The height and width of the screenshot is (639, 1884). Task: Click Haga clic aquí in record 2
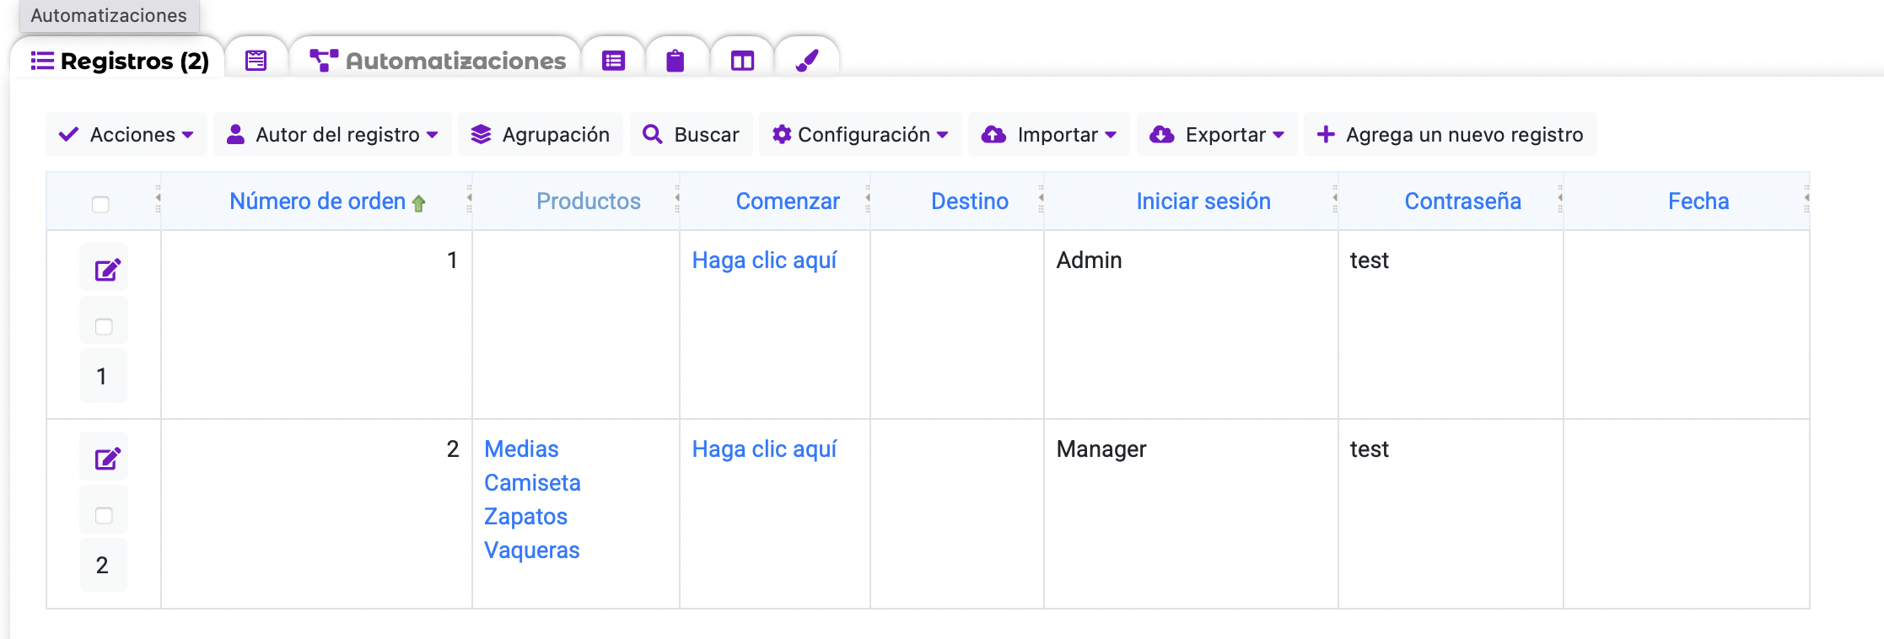tap(764, 449)
